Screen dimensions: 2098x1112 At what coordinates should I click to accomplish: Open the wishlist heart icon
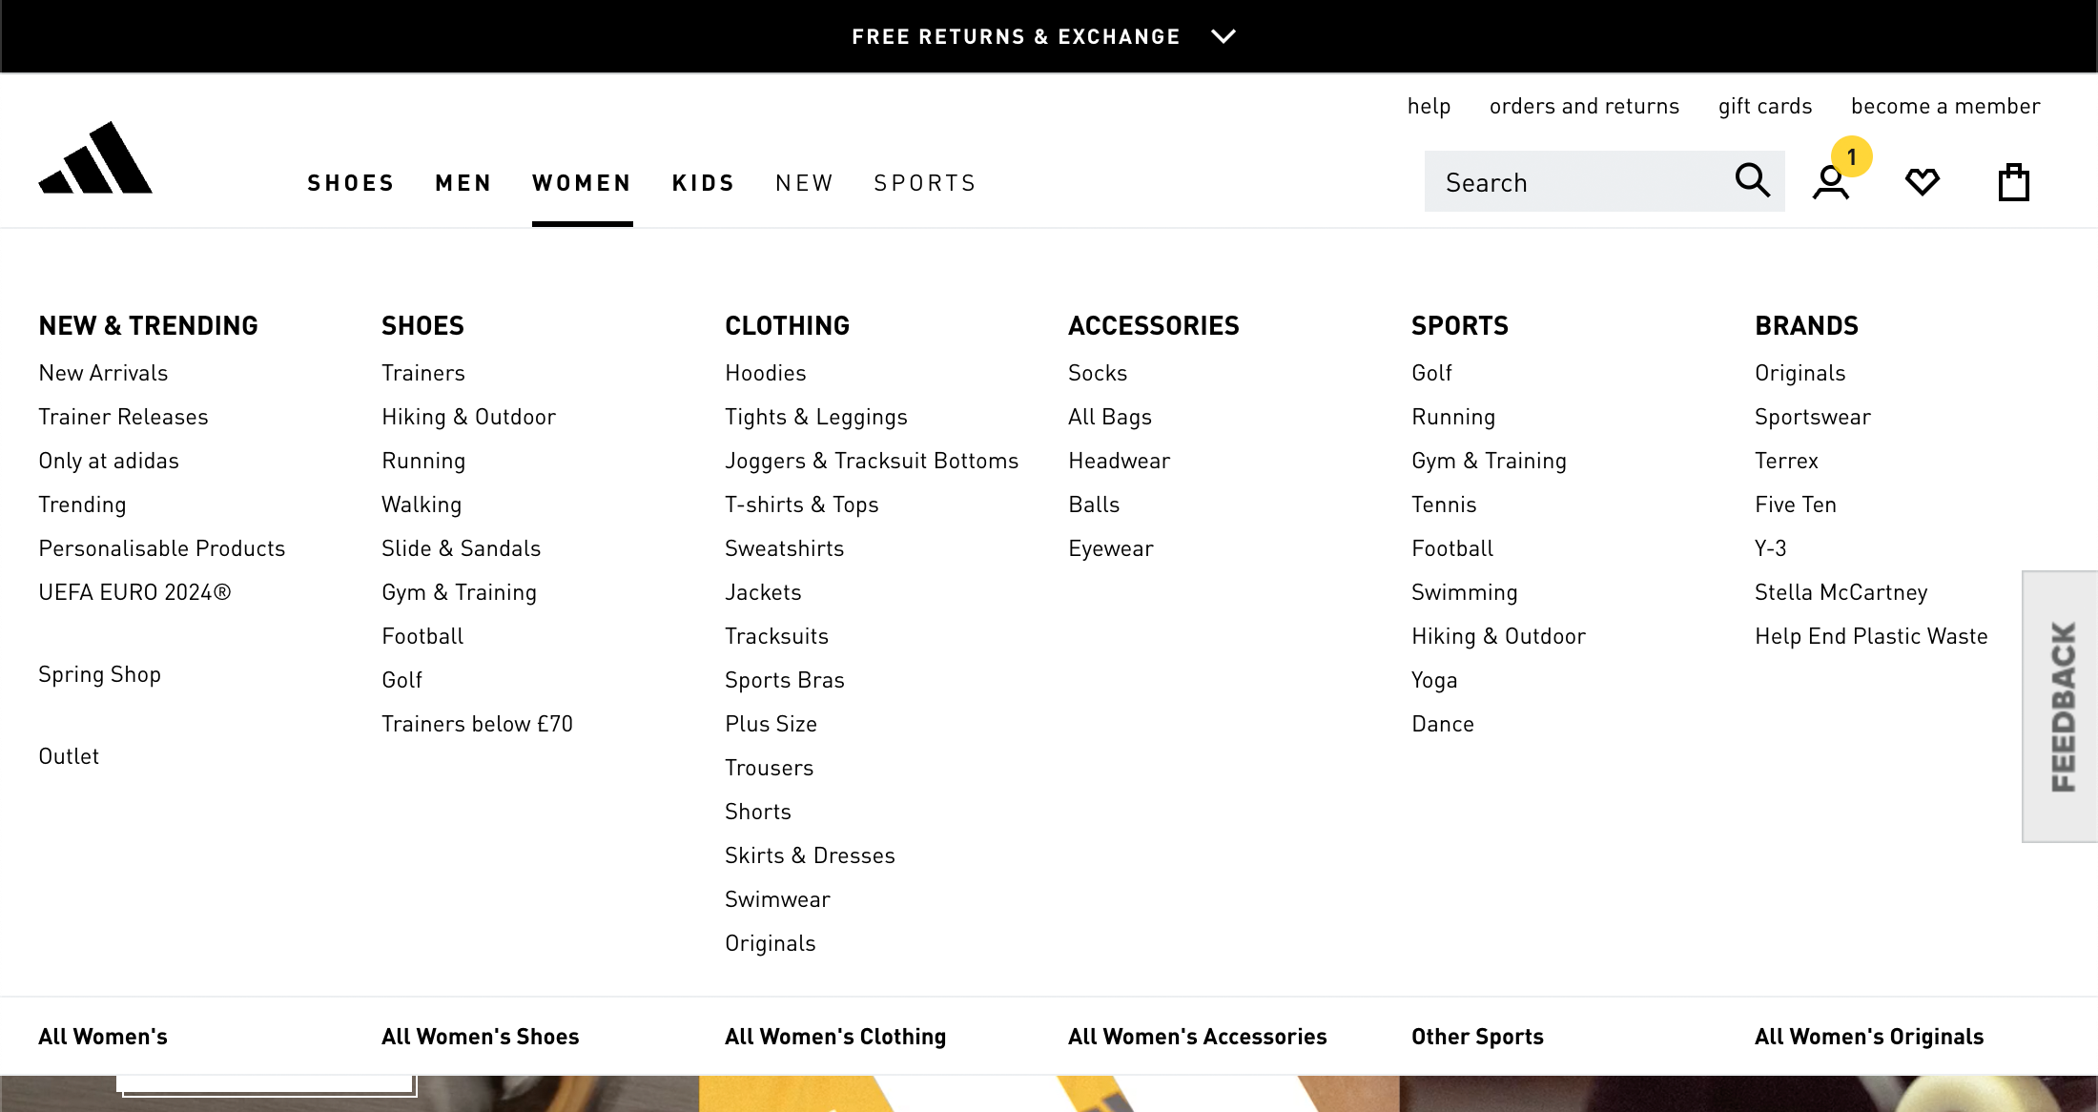pyautogui.click(x=1922, y=180)
